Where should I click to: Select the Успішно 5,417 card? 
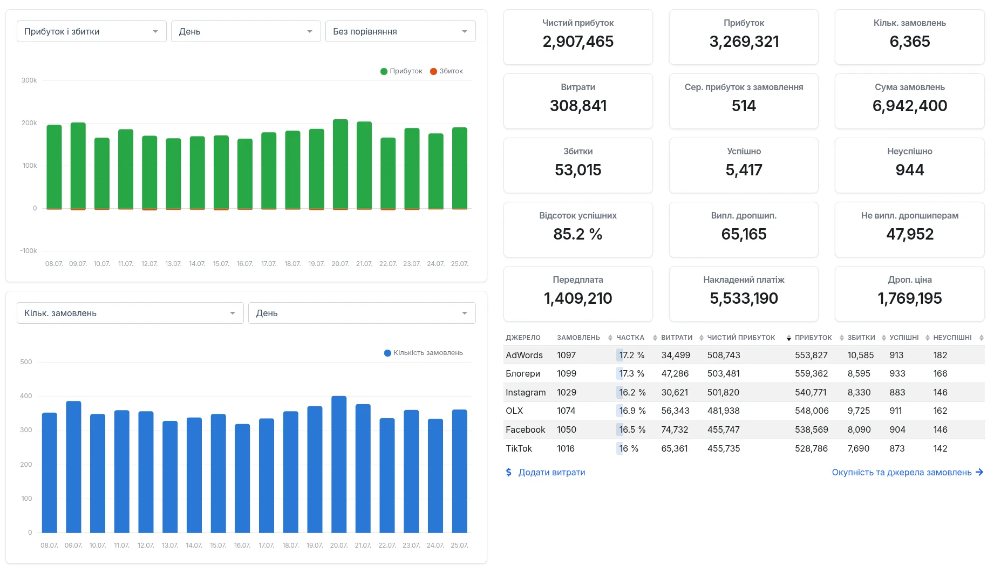click(744, 165)
